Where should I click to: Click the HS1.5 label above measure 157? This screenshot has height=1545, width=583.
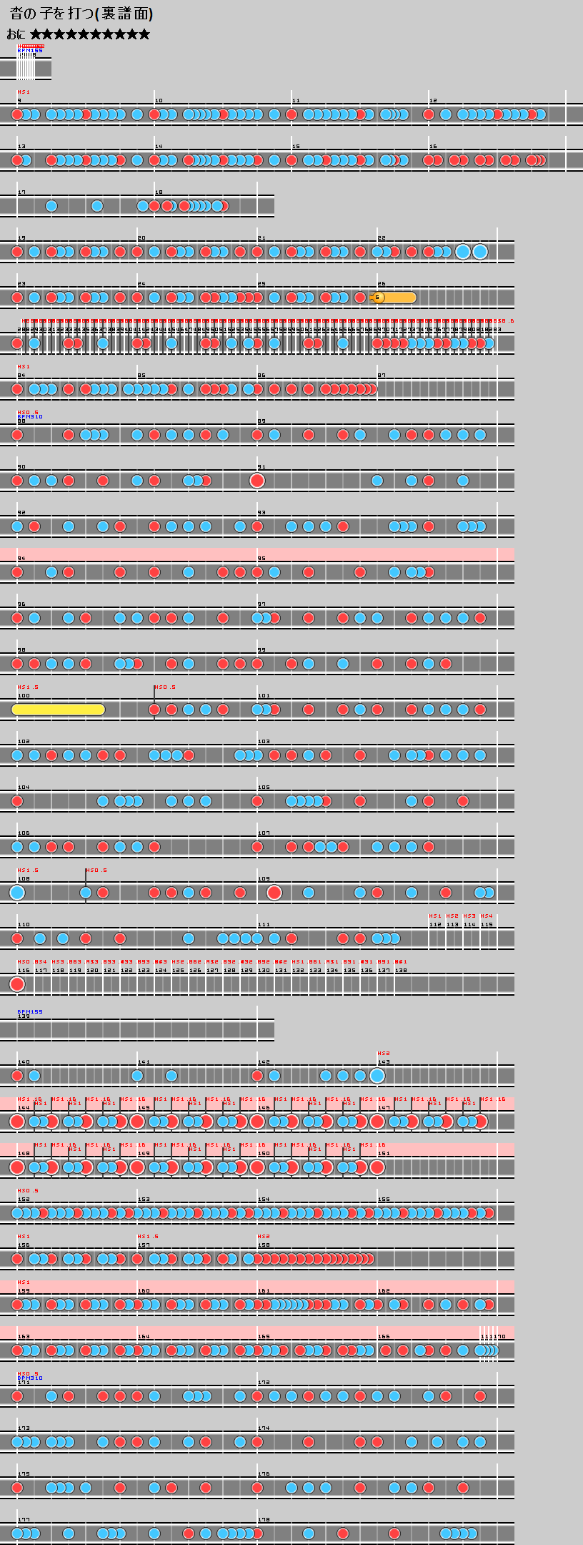[148, 1237]
